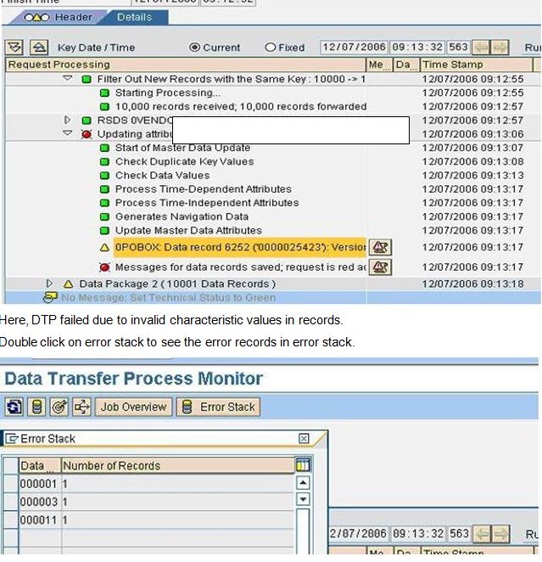Select Messages for data records saved row
The height and width of the screenshot is (562, 542).
pos(241,267)
